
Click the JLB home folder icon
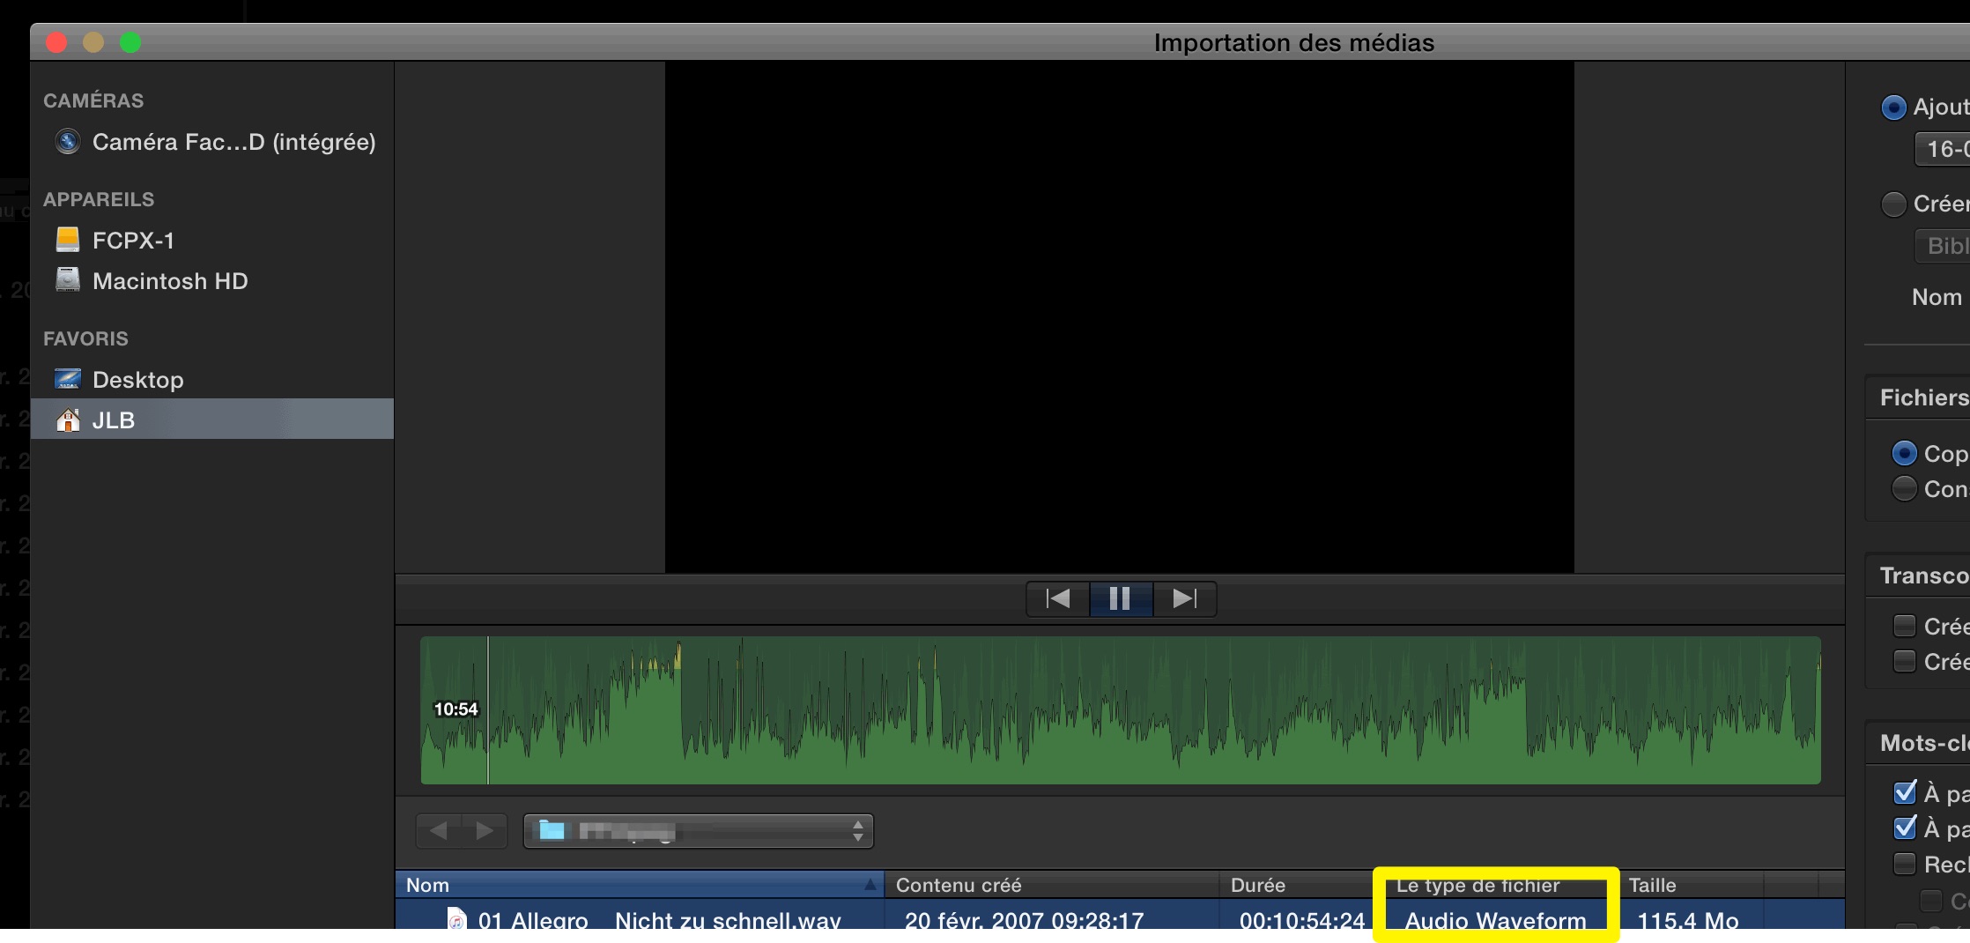(68, 420)
